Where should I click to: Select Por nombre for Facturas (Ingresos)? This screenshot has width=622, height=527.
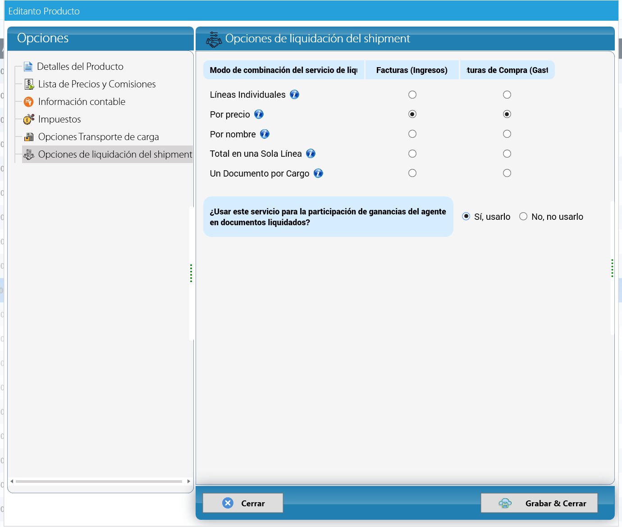point(412,134)
